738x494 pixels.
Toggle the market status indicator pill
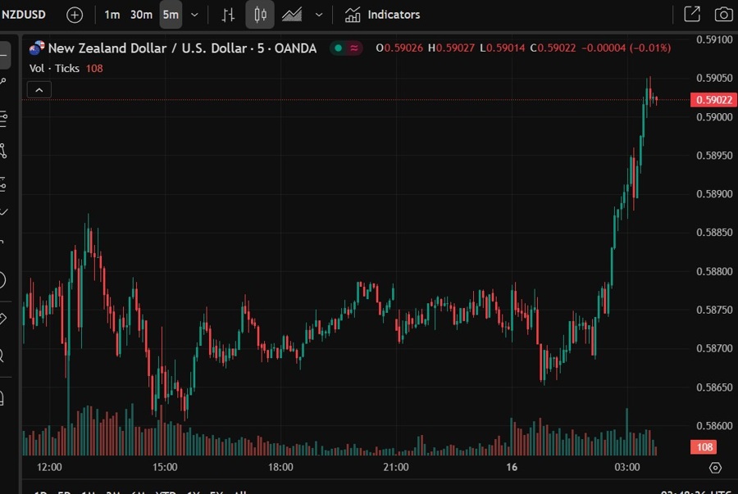click(x=347, y=48)
